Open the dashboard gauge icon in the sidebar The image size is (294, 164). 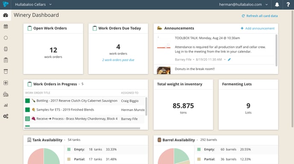[x=6, y=15]
